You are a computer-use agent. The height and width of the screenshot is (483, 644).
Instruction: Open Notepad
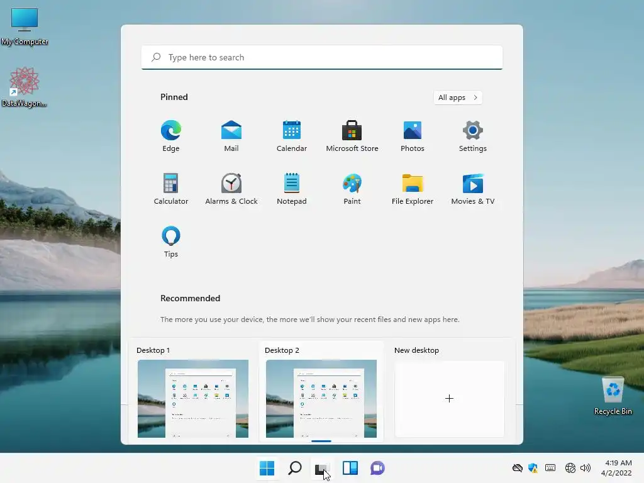[292, 189]
